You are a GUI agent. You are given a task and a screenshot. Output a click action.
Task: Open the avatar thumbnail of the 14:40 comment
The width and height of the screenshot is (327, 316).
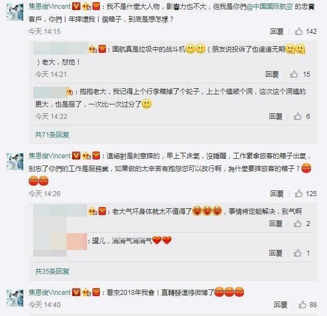pyautogui.click(x=15, y=298)
